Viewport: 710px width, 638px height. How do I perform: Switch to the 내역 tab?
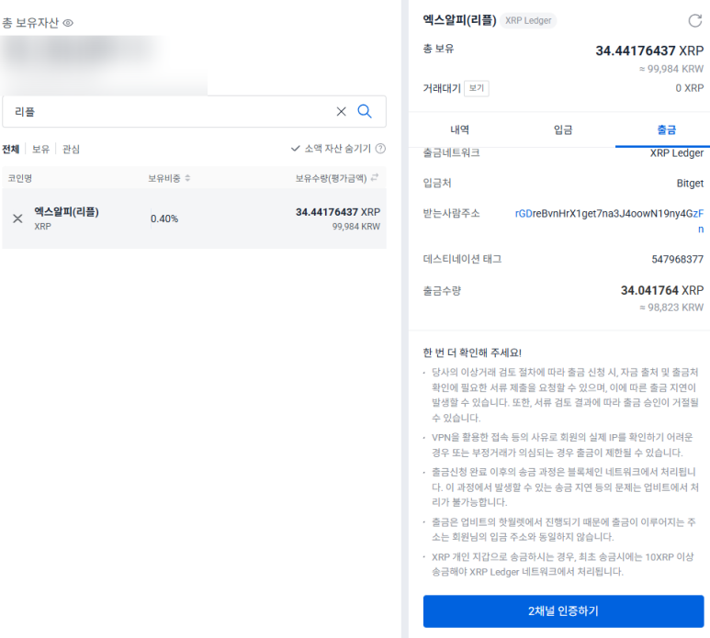(x=460, y=129)
